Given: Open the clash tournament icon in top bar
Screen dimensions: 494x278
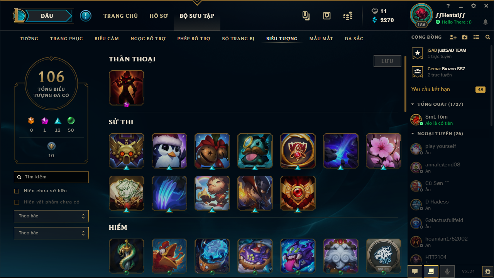Looking at the screenshot, I should coord(306,16).
